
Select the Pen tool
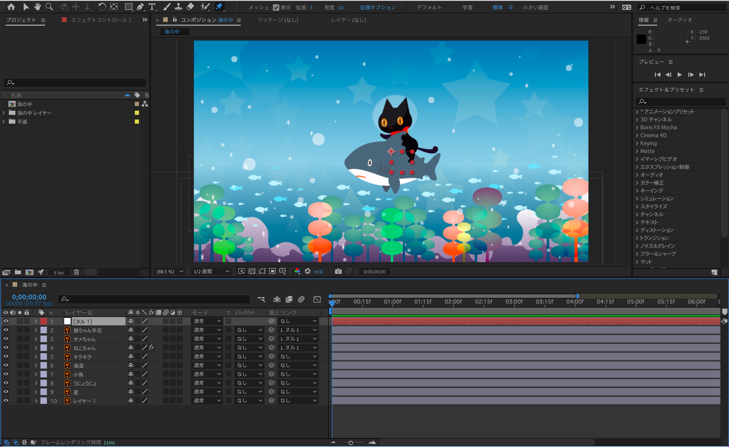point(140,7)
